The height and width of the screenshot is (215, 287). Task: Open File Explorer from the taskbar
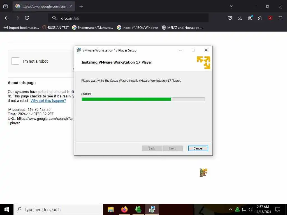coord(110,209)
